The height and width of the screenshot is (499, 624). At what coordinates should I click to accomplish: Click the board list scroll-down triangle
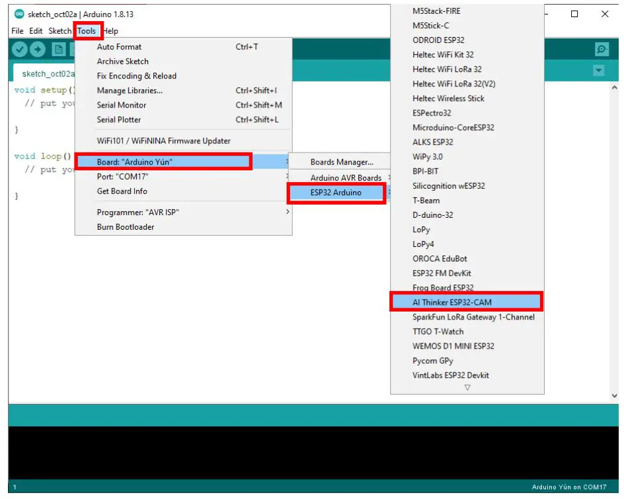click(467, 387)
